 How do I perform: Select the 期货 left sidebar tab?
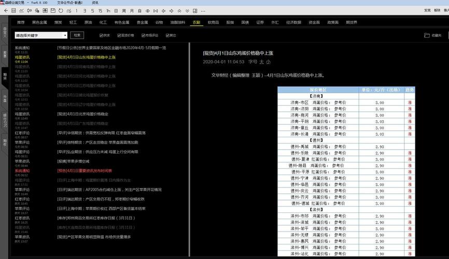(5, 76)
